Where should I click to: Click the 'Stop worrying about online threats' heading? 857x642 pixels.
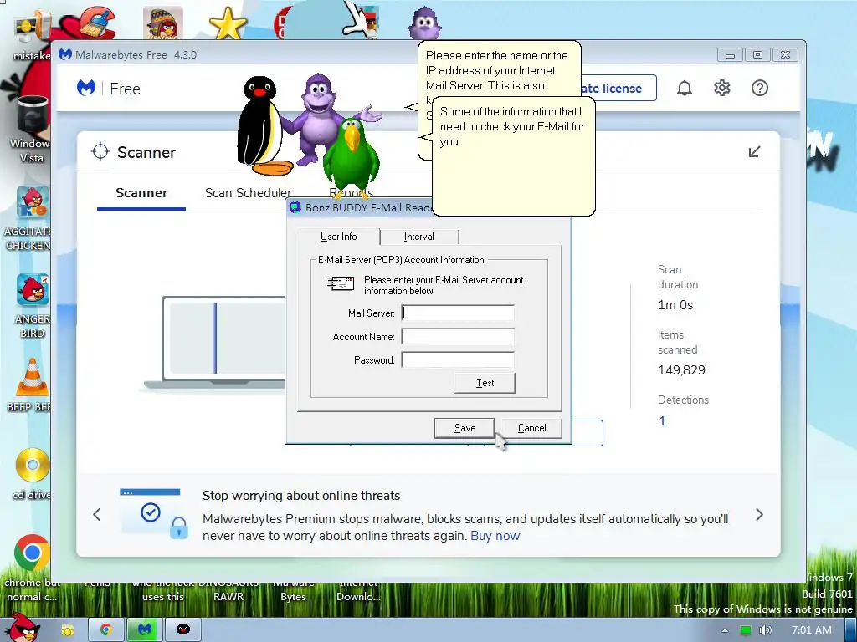point(301,496)
